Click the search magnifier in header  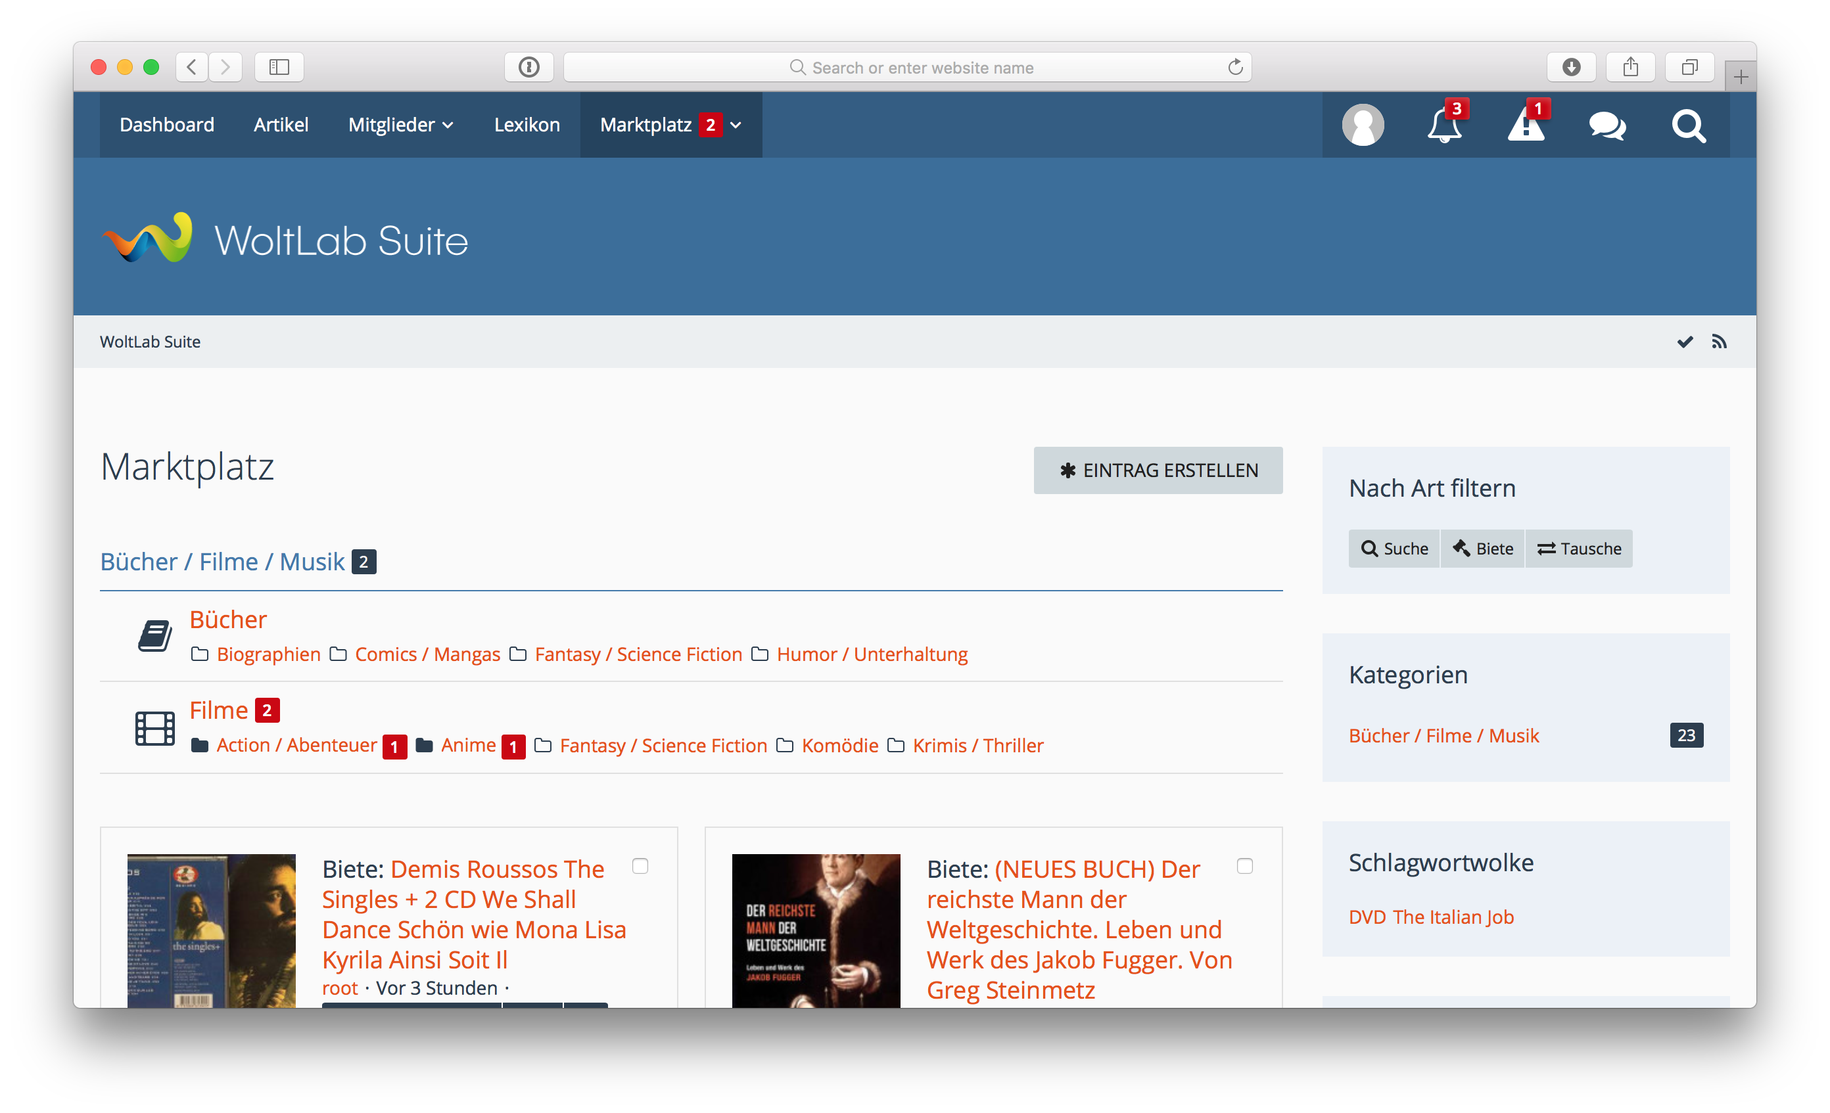1688,125
